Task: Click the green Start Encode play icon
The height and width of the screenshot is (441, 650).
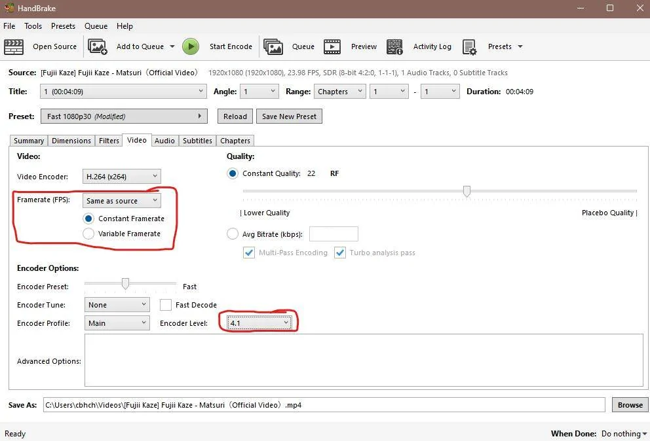Action: pos(191,47)
